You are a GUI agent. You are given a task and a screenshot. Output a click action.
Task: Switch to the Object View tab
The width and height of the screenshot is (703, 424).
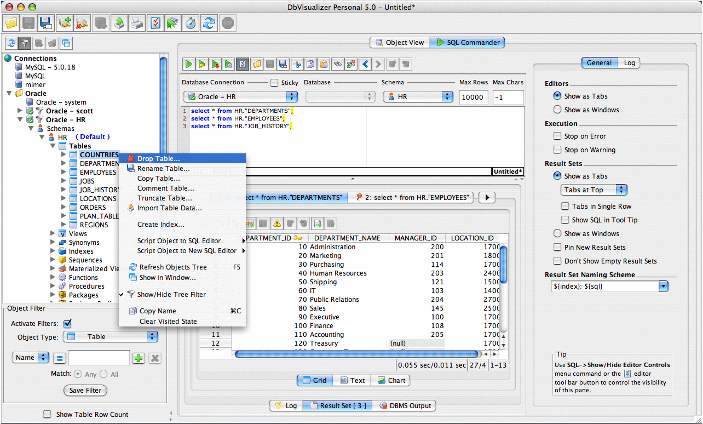[x=399, y=43]
